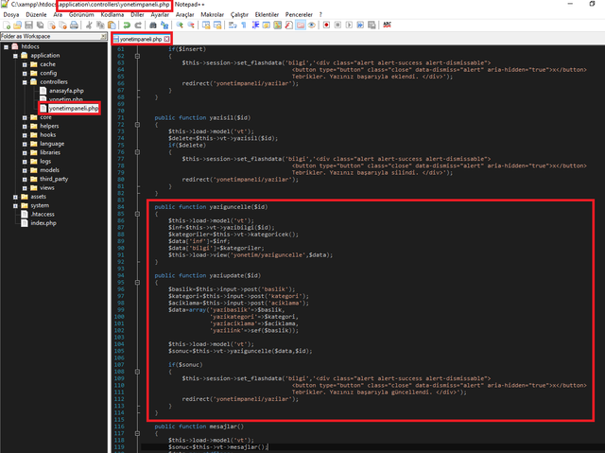Click line number 84 in the margin
The image size is (605, 453).
point(120,207)
